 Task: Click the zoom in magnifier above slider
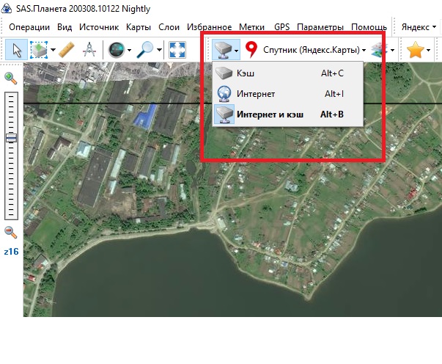[x=11, y=79]
